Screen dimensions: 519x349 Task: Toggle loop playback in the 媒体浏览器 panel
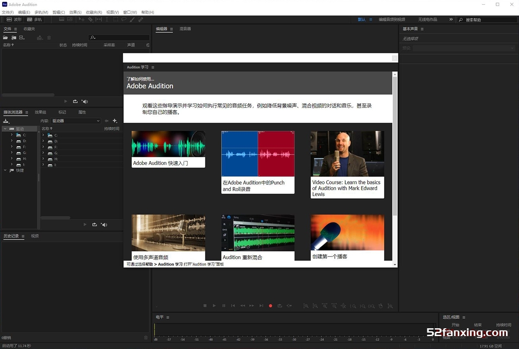(94, 225)
